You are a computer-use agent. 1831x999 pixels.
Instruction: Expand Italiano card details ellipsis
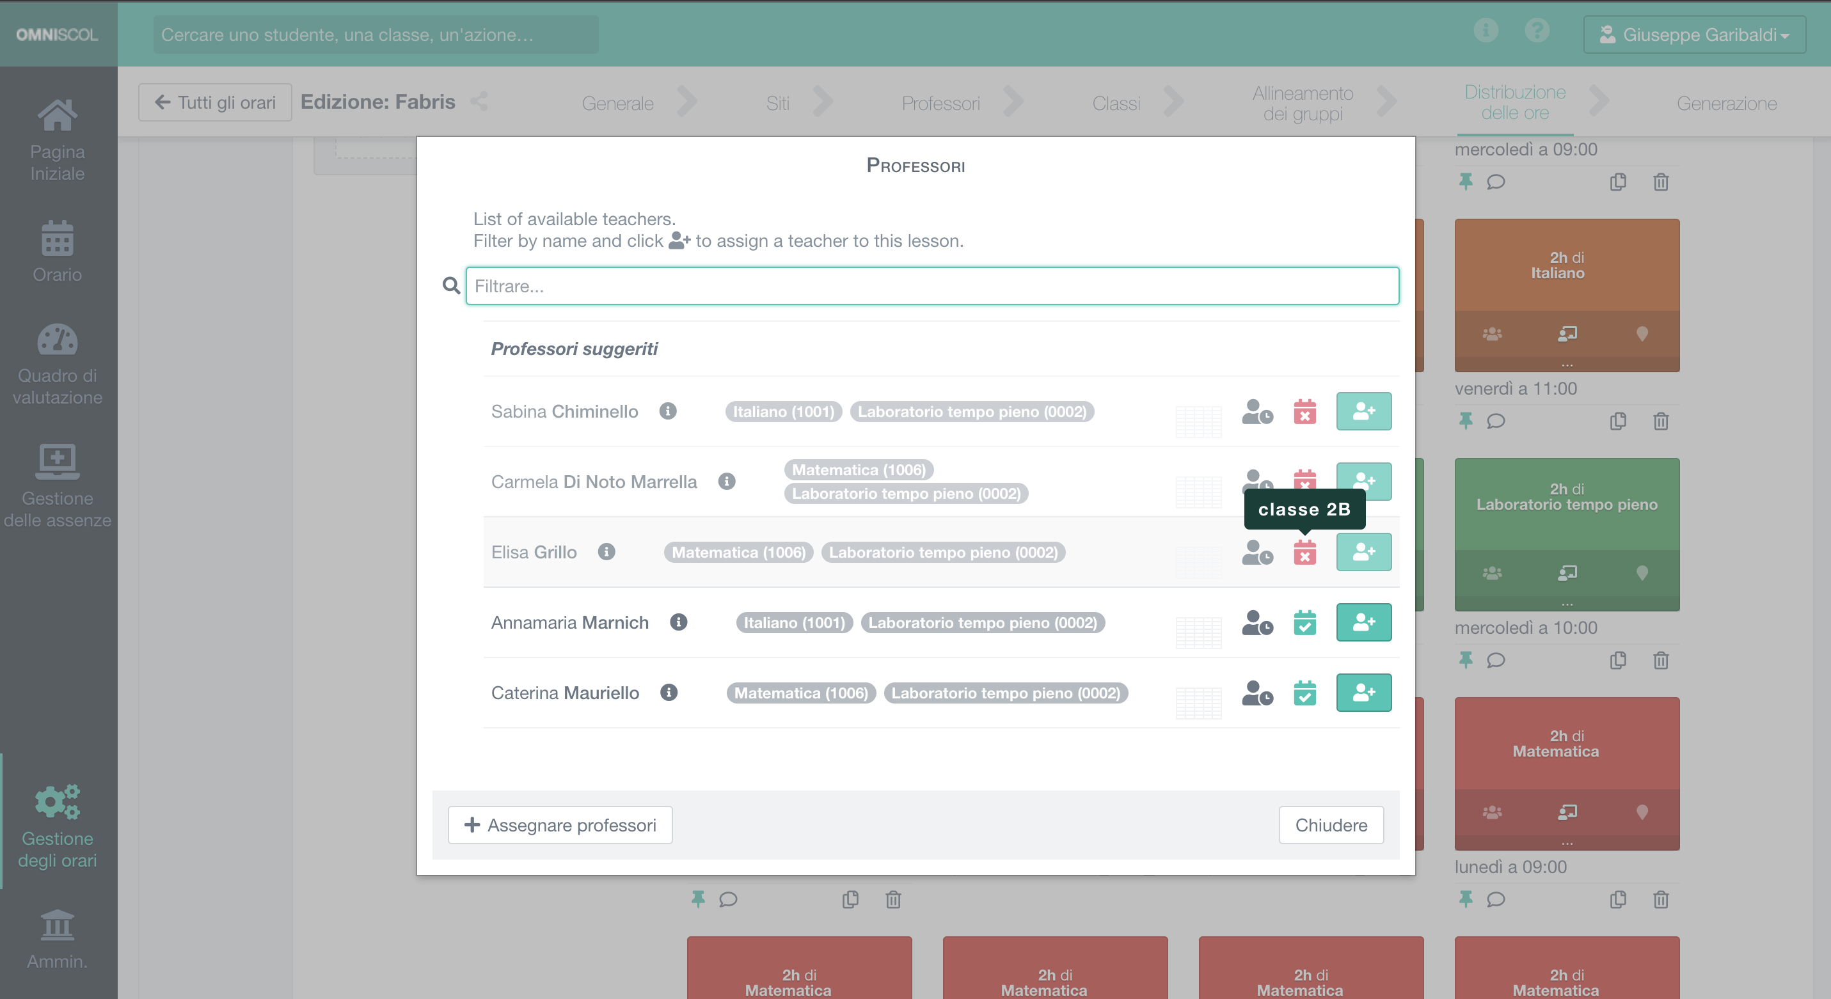coord(1567,365)
